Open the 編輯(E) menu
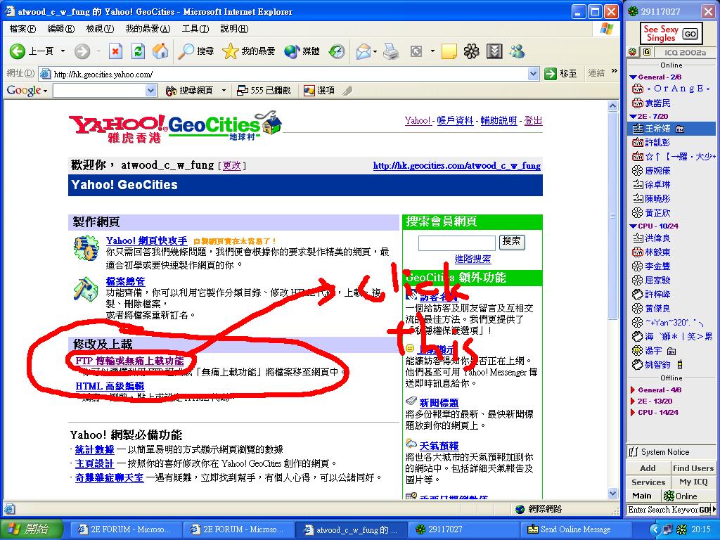This screenshot has height=540, width=720. [60, 29]
